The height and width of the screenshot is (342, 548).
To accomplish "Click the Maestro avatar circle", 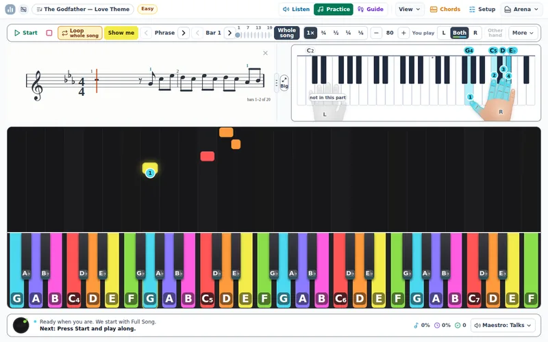I will point(21,326).
